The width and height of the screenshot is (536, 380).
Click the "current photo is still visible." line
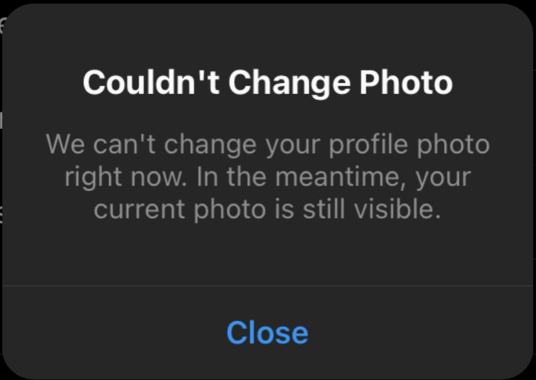267,210
